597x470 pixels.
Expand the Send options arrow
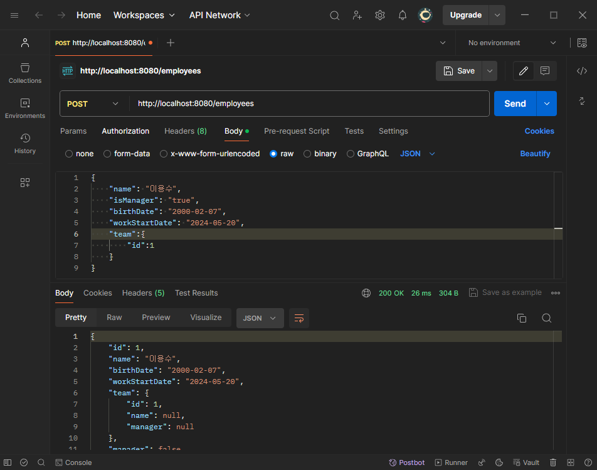pos(547,104)
